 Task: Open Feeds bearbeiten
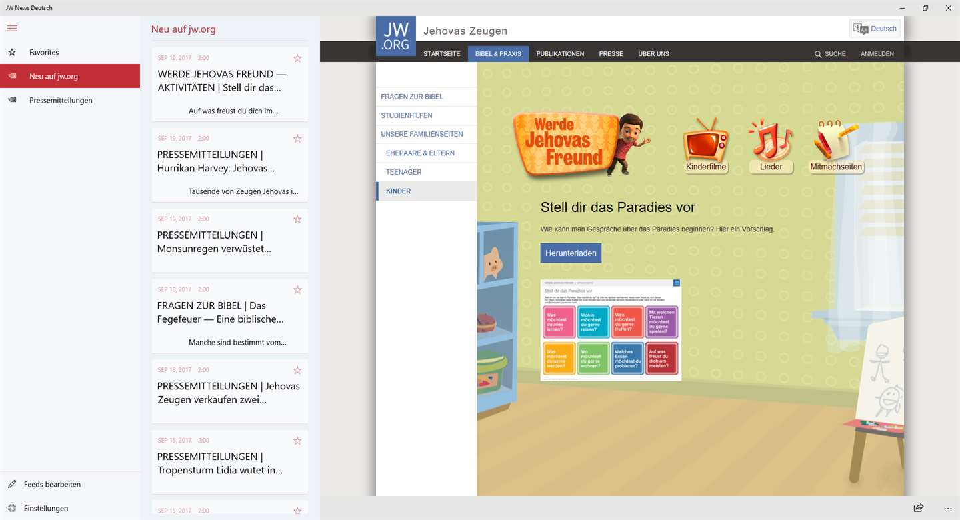coord(70,484)
